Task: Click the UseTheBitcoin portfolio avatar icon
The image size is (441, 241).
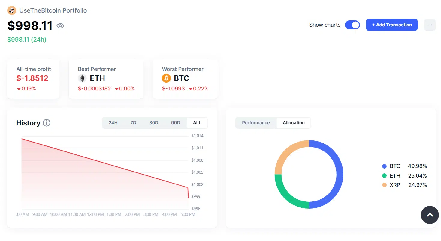Action: click(12, 10)
